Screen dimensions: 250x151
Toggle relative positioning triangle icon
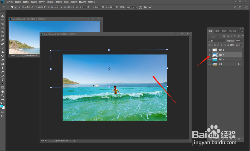click(32, 7)
